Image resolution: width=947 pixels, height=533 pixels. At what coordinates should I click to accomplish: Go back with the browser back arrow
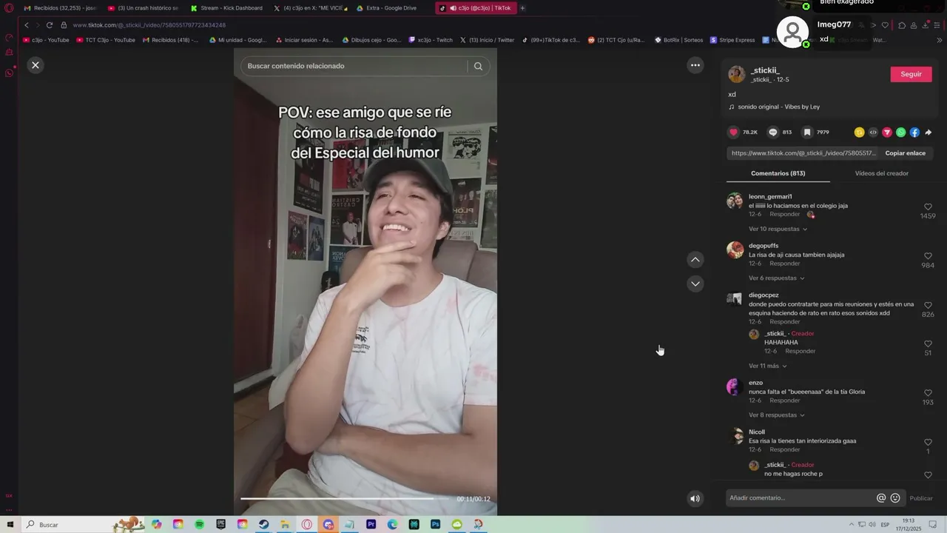pyautogui.click(x=27, y=25)
